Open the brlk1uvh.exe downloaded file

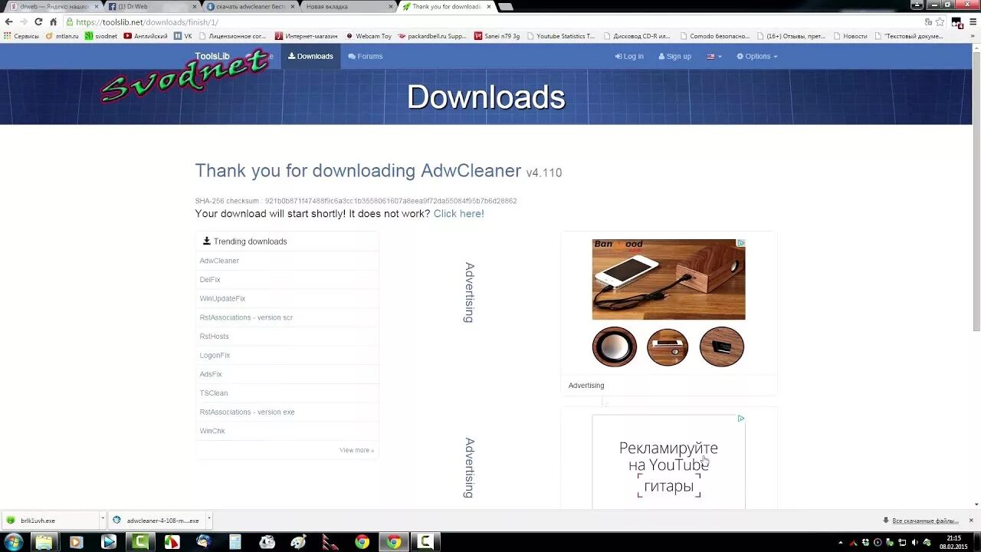pyautogui.click(x=50, y=521)
